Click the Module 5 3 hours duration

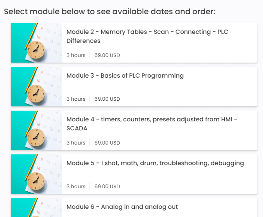pos(76,187)
